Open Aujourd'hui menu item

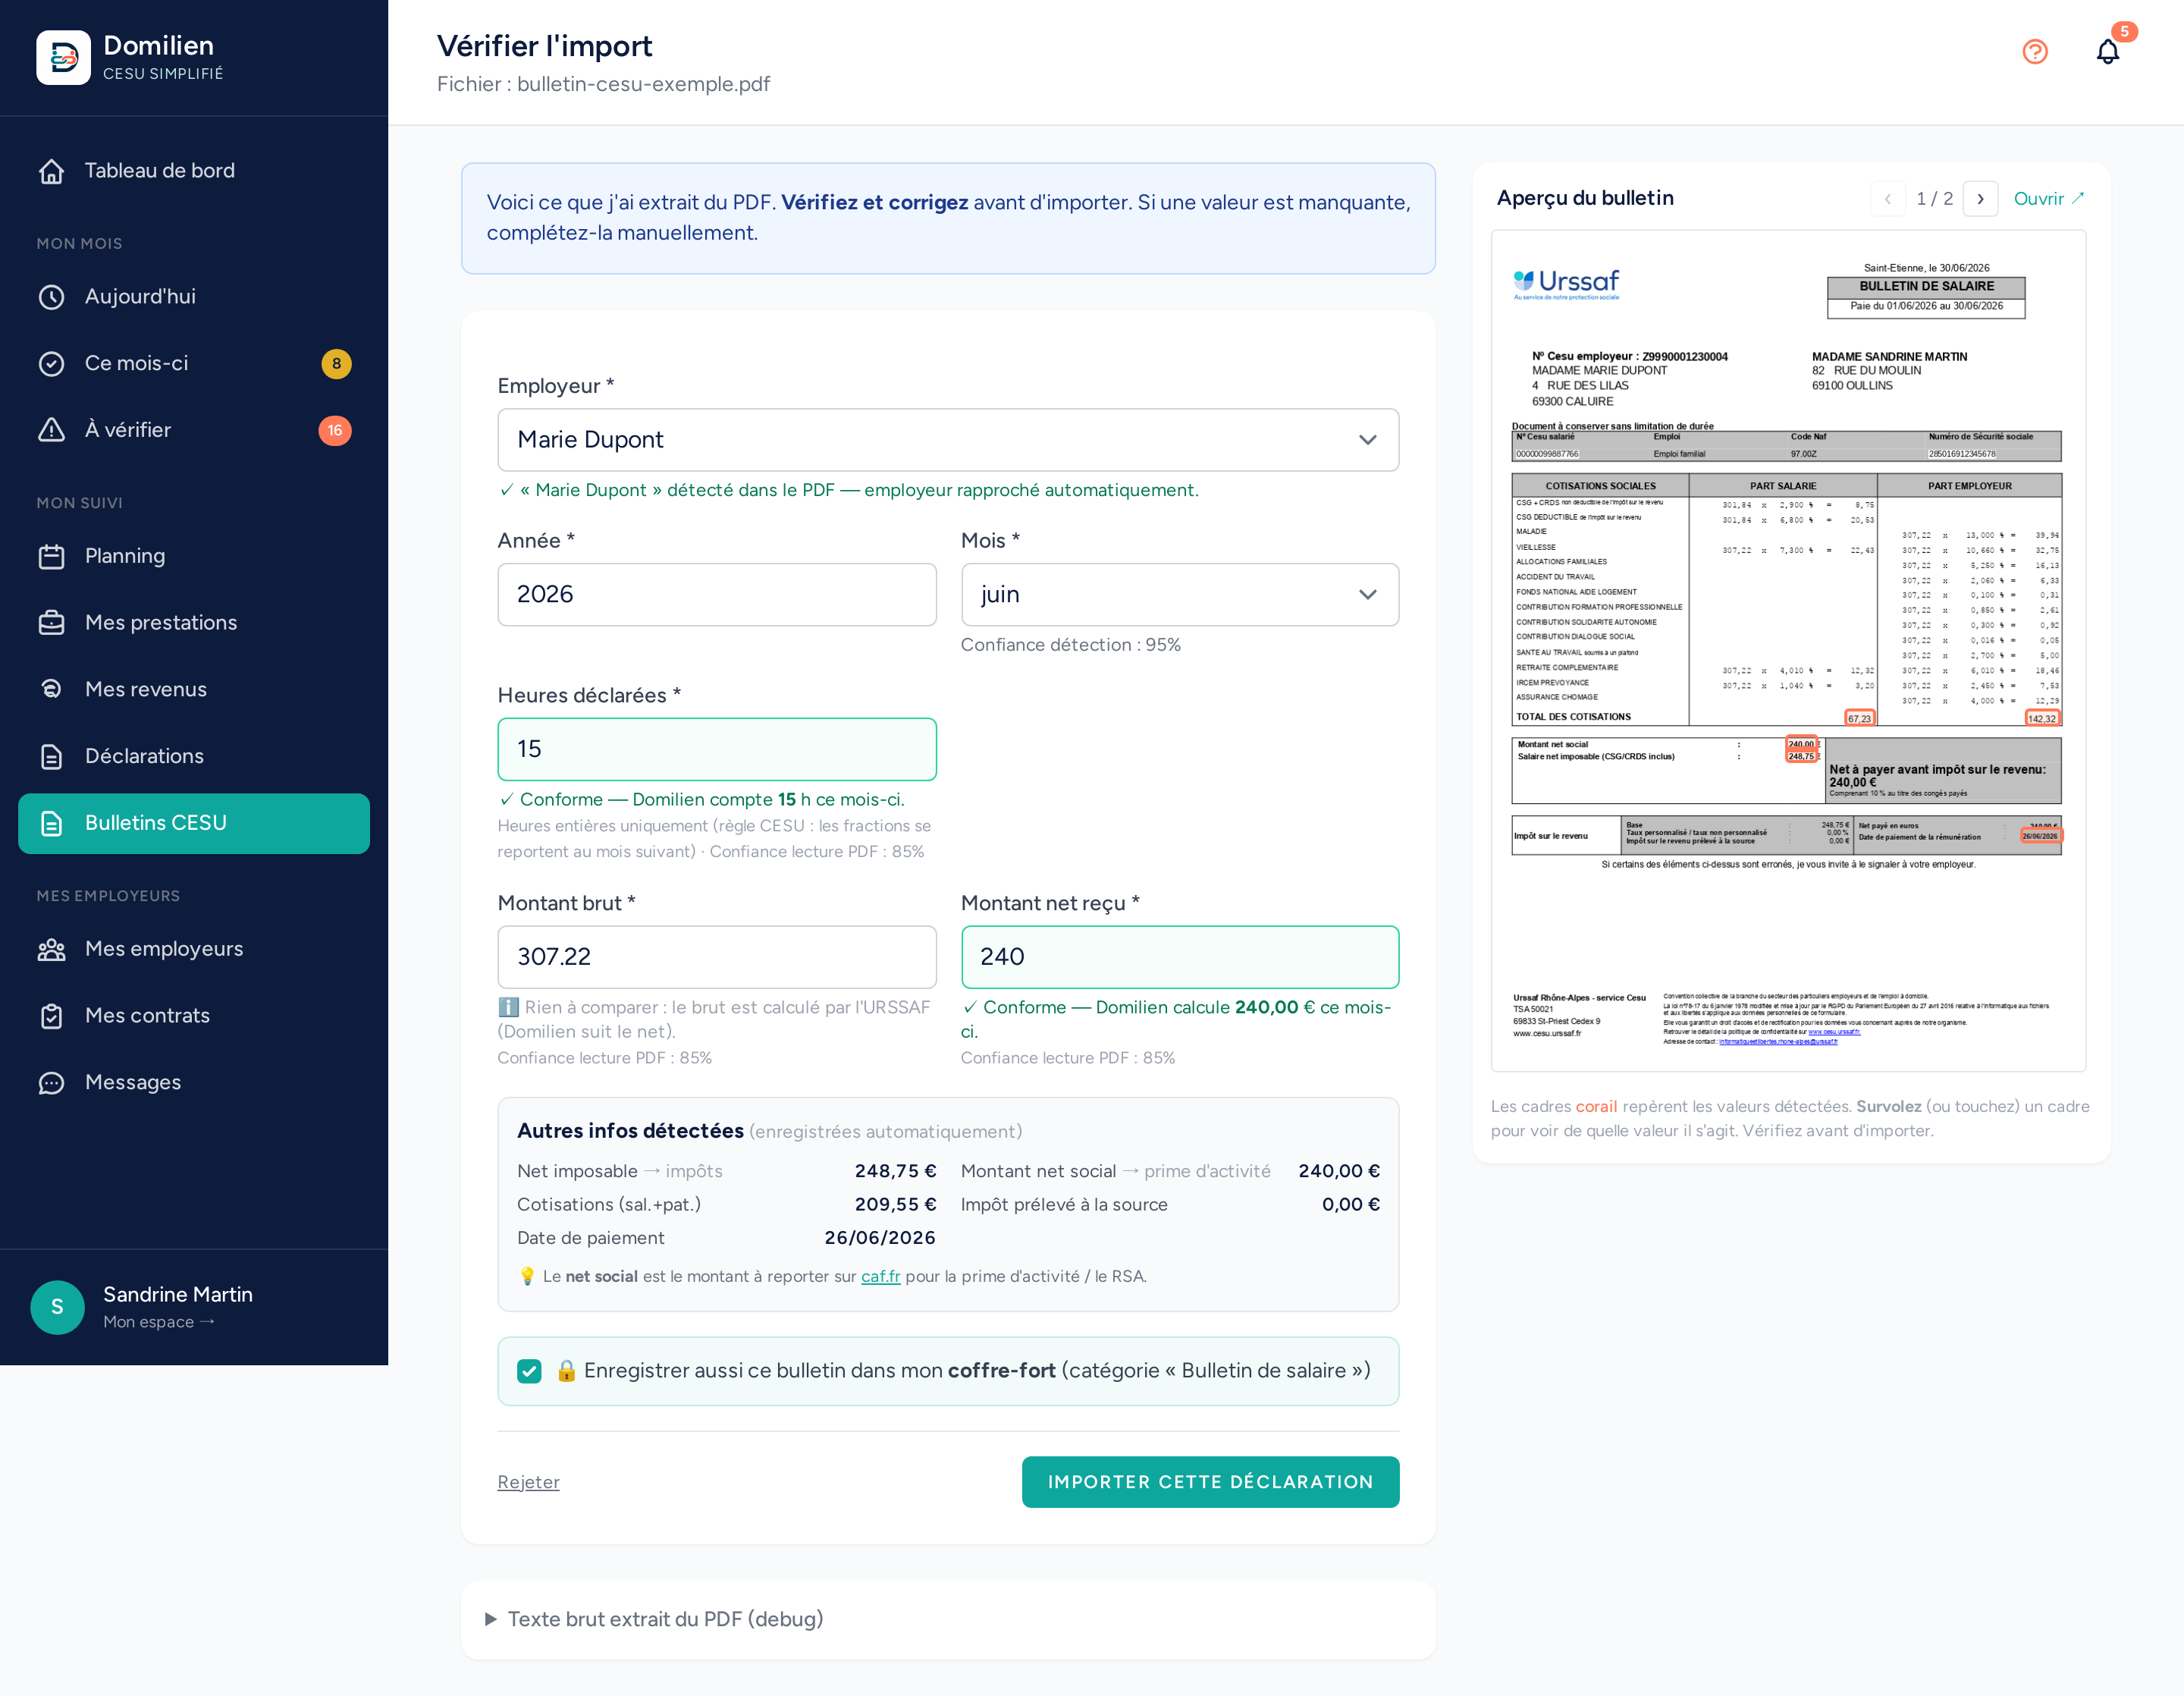[x=194, y=297]
